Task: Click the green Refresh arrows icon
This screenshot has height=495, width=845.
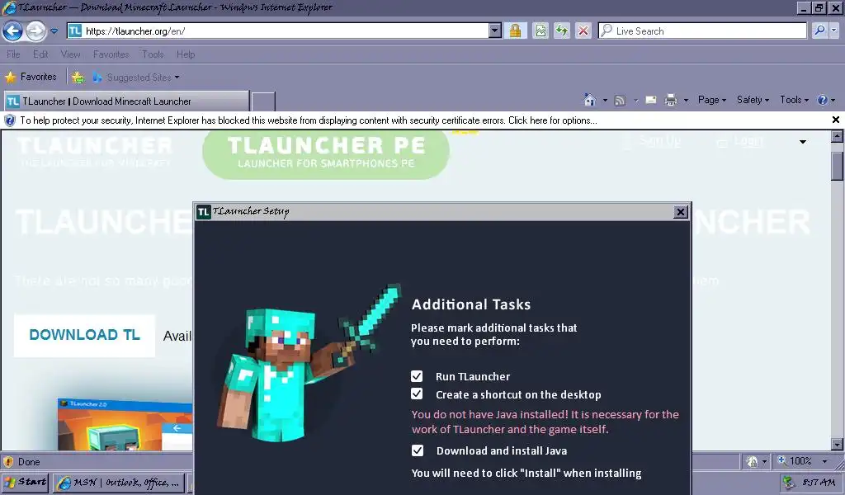Action: [561, 31]
